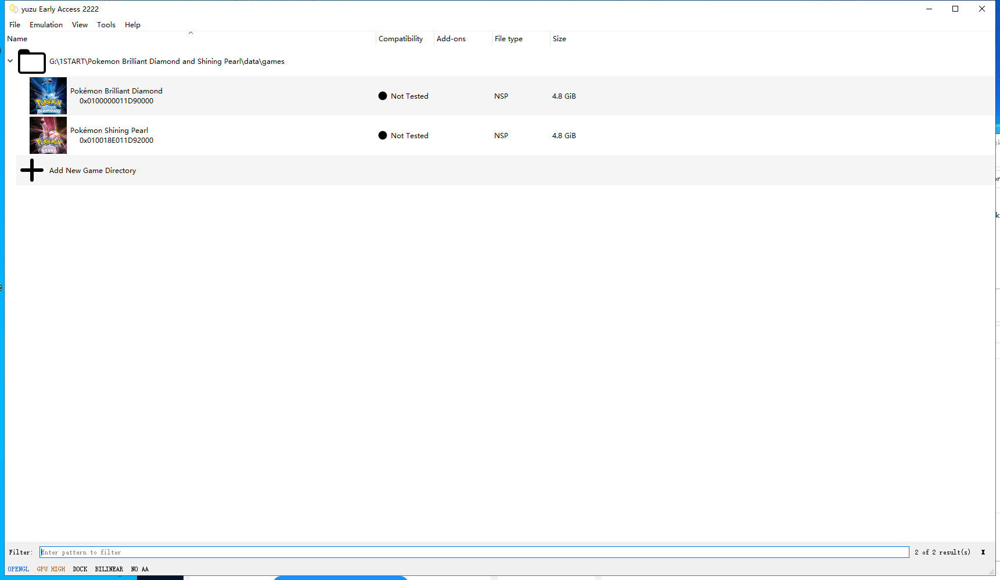Change the NO AA anti-aliasing option
This screenshot has height=580, width=1000.
pyautogui.click(x=140, y=569)
